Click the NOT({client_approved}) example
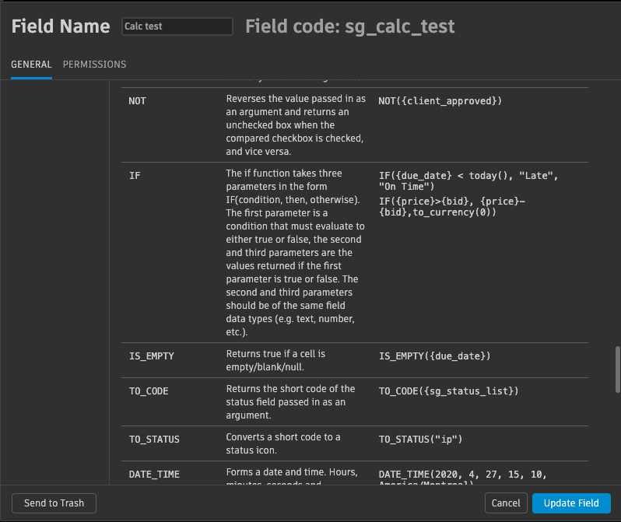This screenshot has height=522, width=621. coord(440,101)
